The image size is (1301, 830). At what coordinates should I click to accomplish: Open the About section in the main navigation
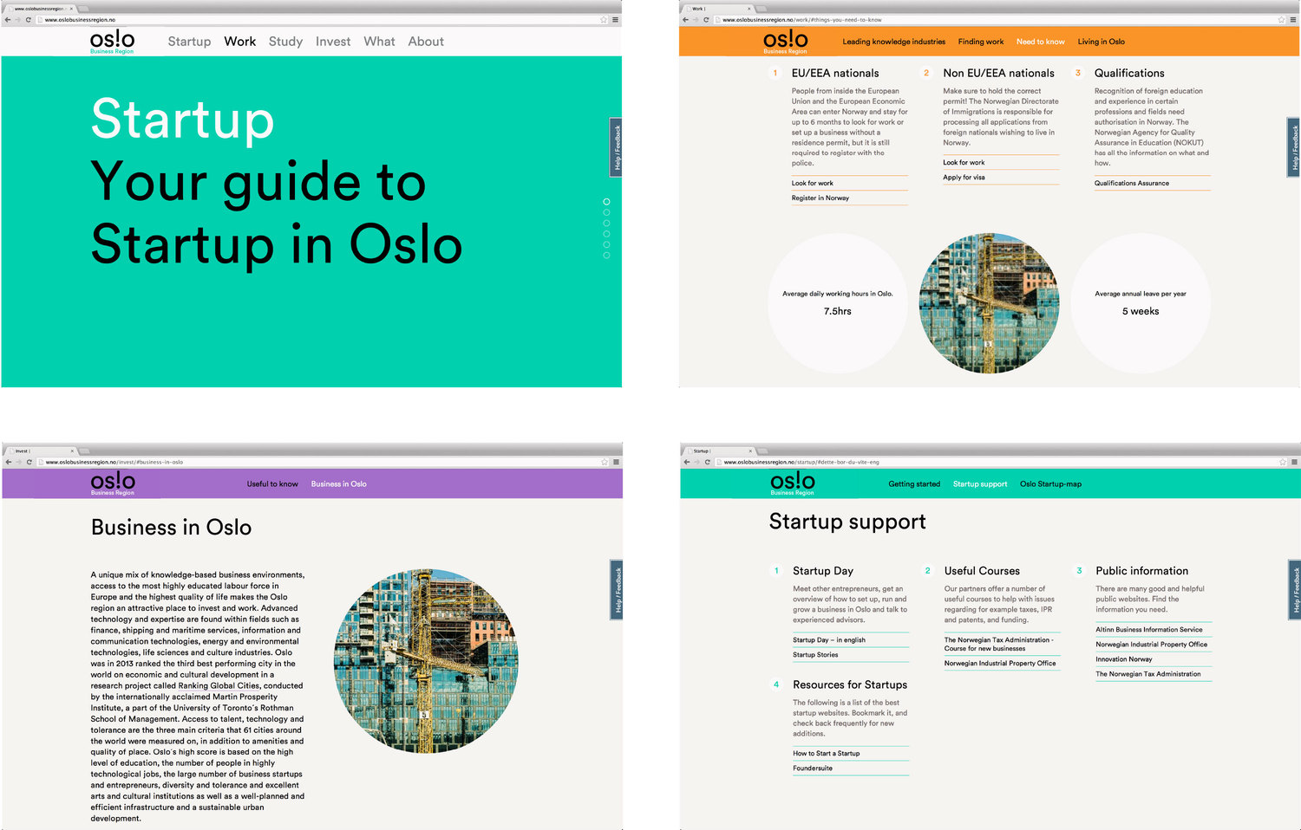(426, 42)
